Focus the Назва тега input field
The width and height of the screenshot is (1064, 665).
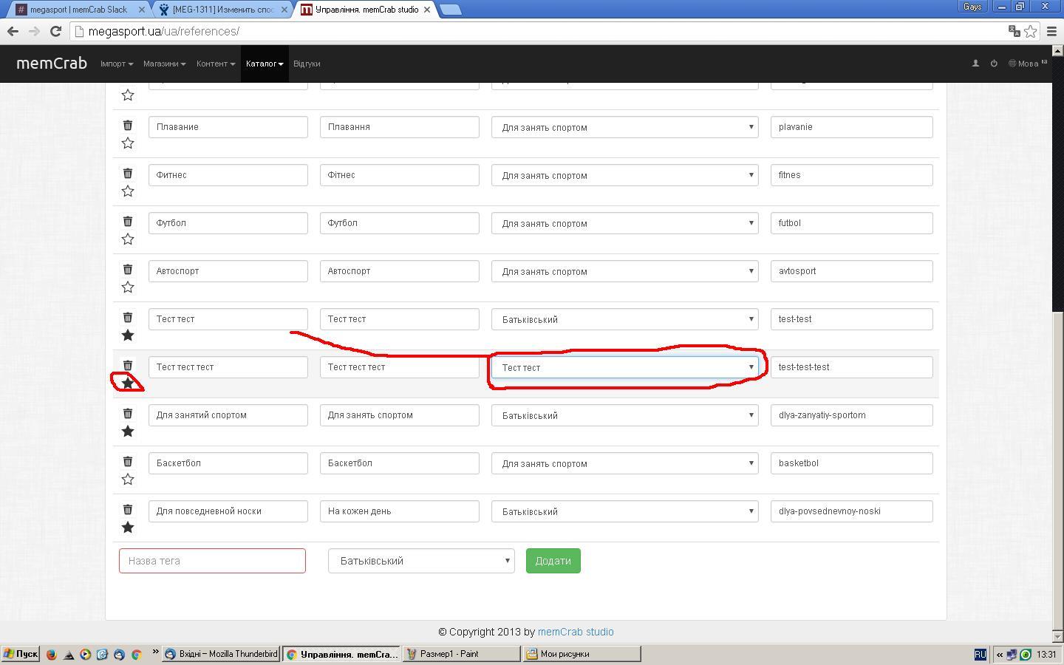coord(212,561)
